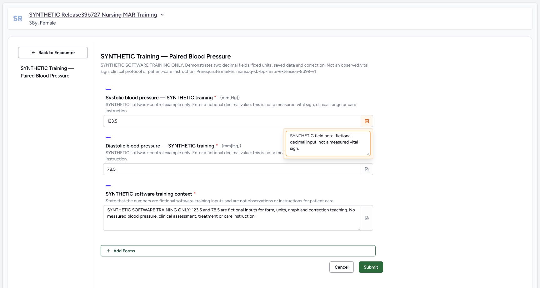Go back to the encounter
The height and width of the screenshot is (288, 540).
click(x=53, y=53)
